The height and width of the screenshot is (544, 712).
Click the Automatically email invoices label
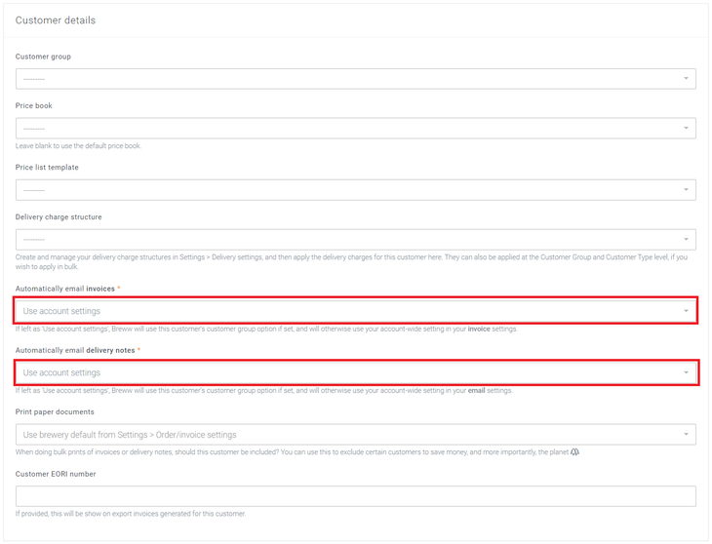(65, 290)
